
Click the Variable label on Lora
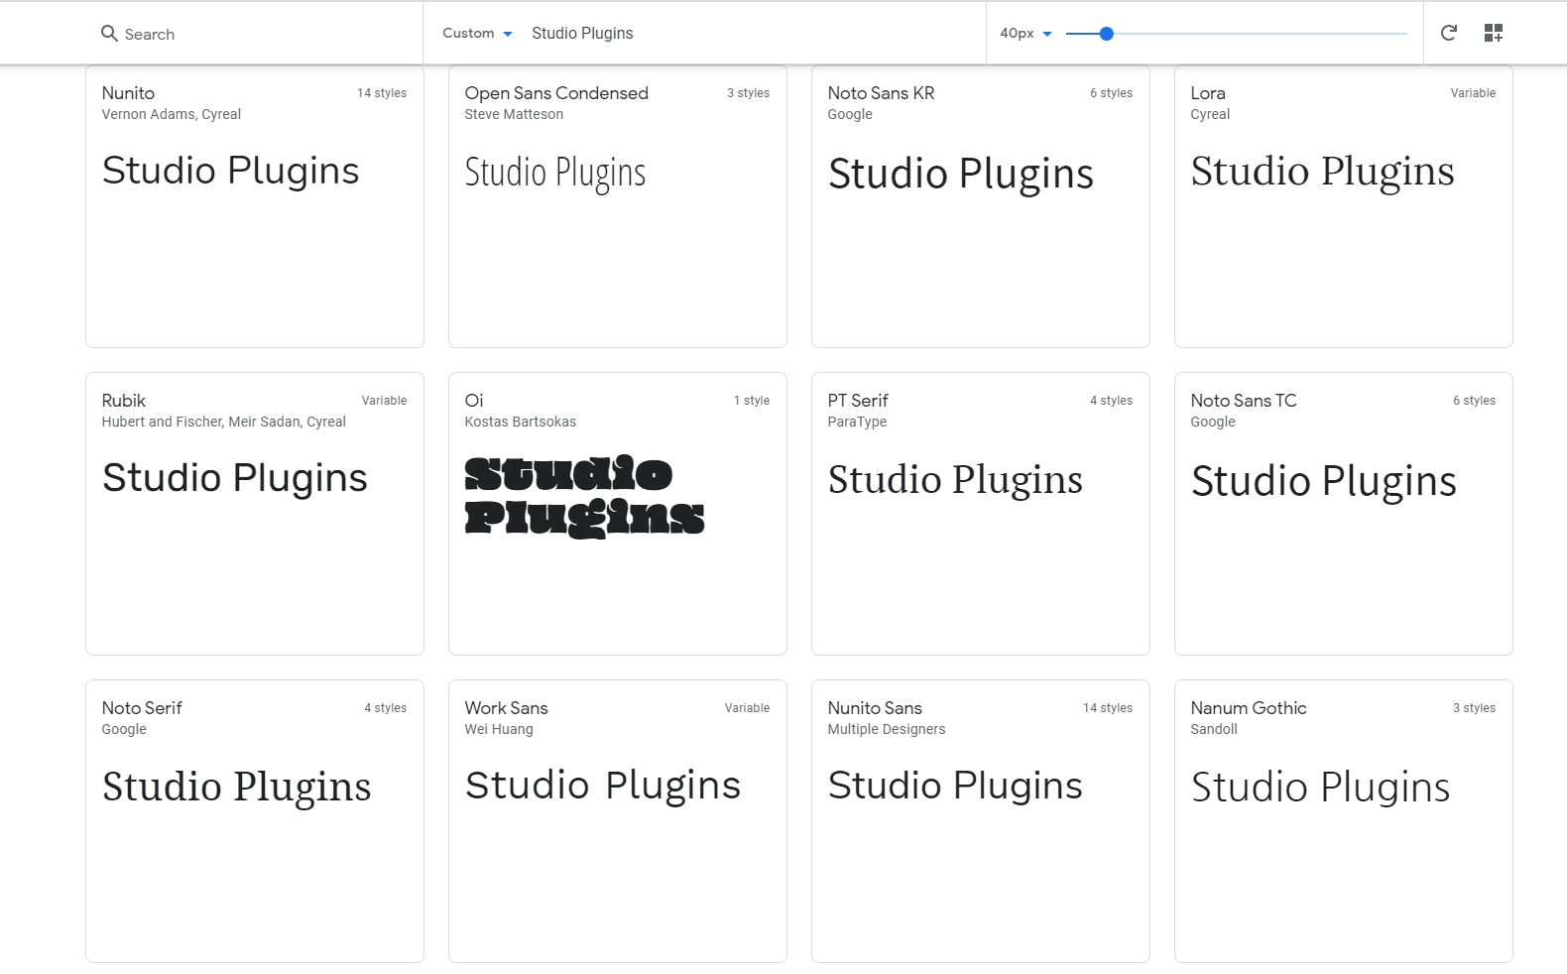(1473, 93)
